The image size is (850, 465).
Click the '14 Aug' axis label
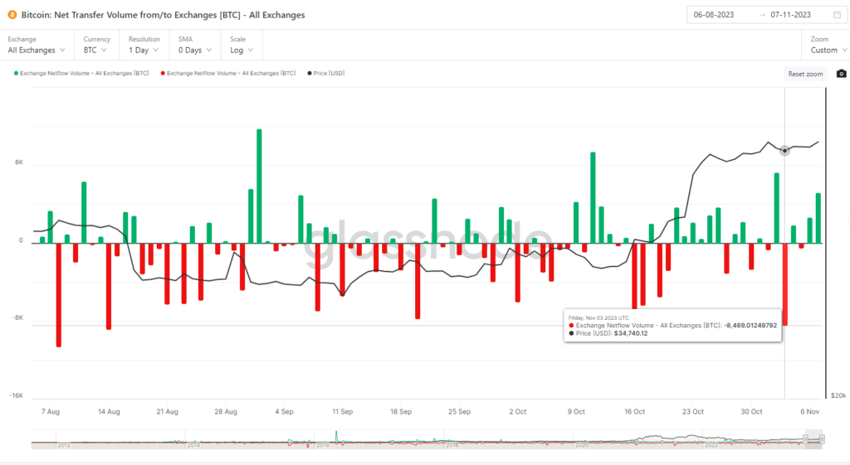109,412
